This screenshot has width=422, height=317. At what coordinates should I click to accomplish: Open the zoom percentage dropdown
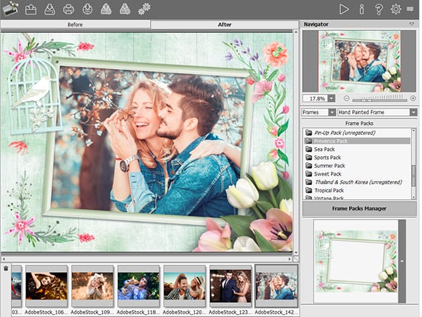tap(331, 98)
